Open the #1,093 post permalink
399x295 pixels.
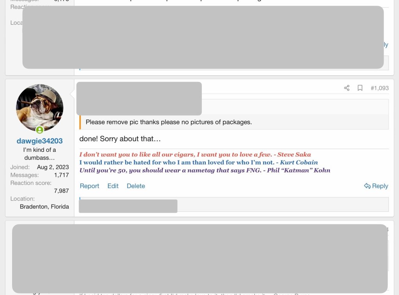[x=379, y=88]
